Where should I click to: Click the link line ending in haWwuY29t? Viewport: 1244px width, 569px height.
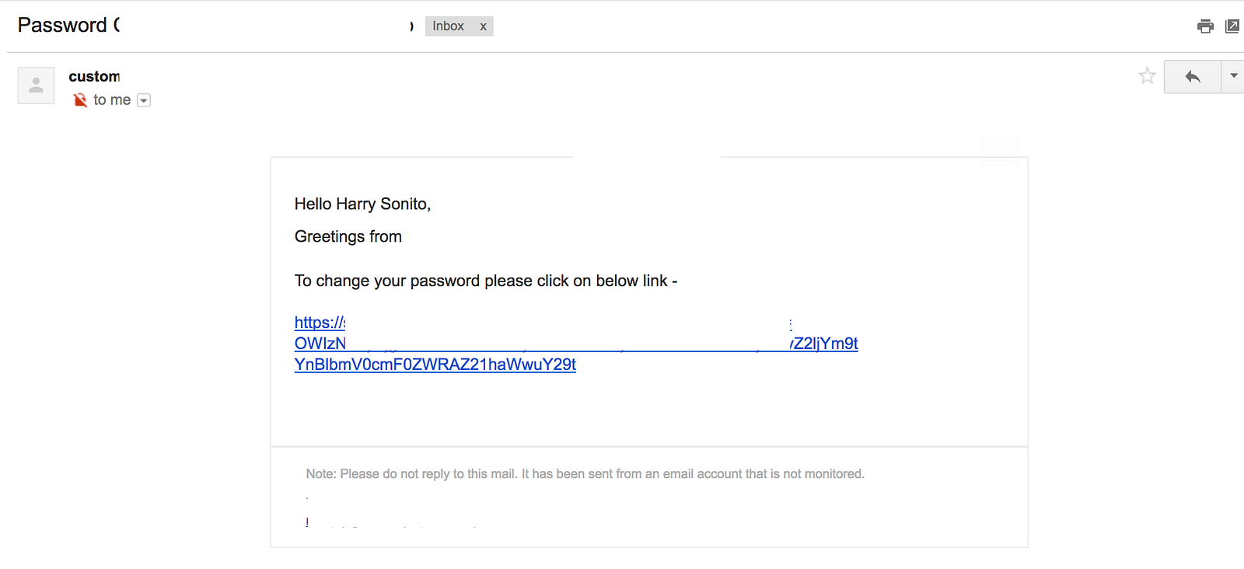click(435, 365)
